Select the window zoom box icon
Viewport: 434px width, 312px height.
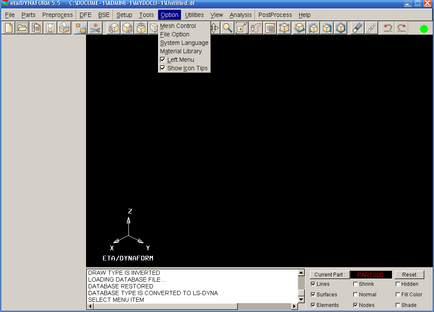click(241, 28)
